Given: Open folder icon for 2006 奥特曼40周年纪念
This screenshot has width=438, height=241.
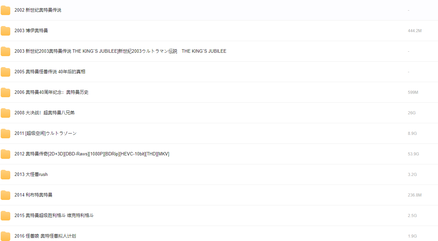Looking at the screenshot, I should point(5,92).
